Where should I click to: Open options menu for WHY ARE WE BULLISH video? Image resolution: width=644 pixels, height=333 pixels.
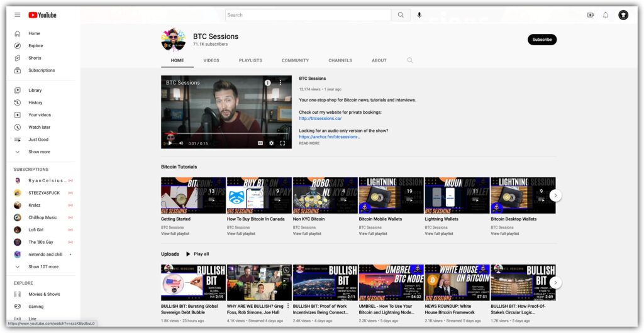[x=288, y=306]
